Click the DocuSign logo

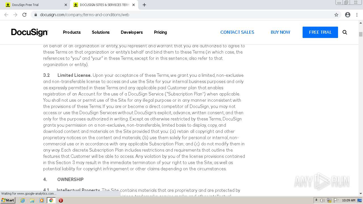click(29, 33)
